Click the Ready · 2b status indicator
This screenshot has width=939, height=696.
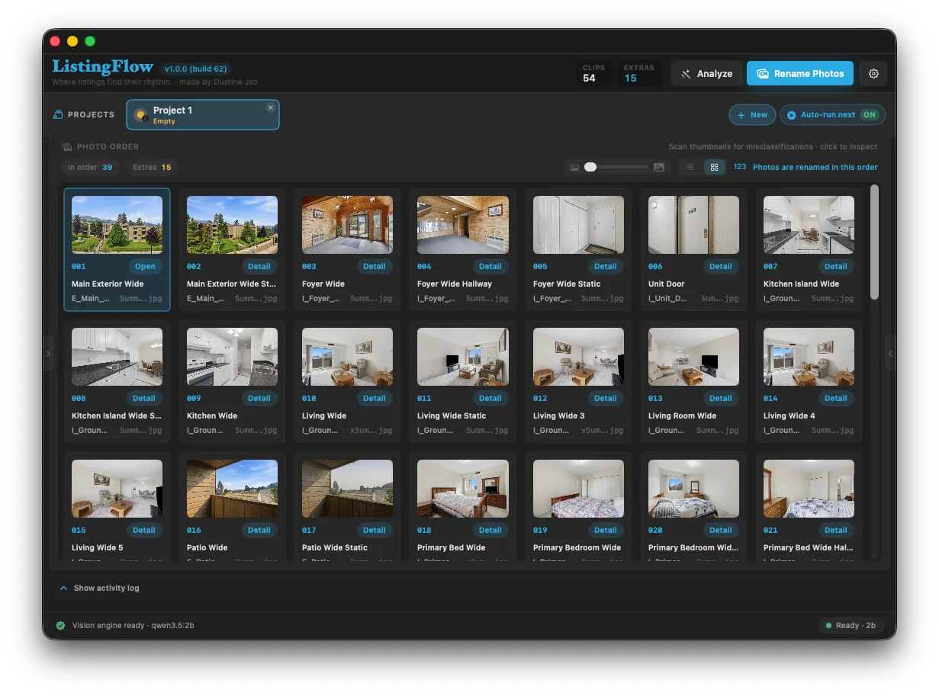(851, 625)
